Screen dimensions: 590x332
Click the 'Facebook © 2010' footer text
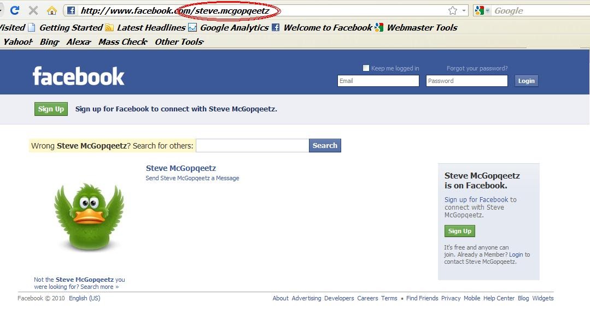[x=41, y=298]
